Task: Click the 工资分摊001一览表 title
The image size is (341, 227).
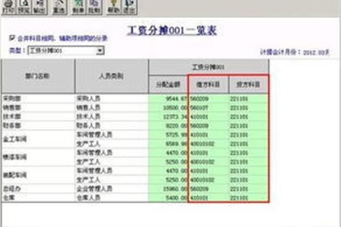Action: point(172,31)
